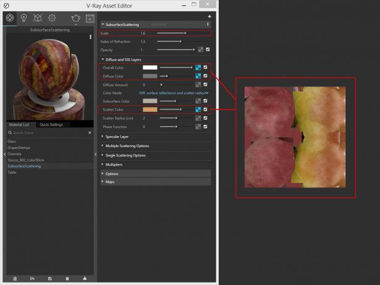
Task: Click the purge unused materials icon
Action: pos(85,278)
